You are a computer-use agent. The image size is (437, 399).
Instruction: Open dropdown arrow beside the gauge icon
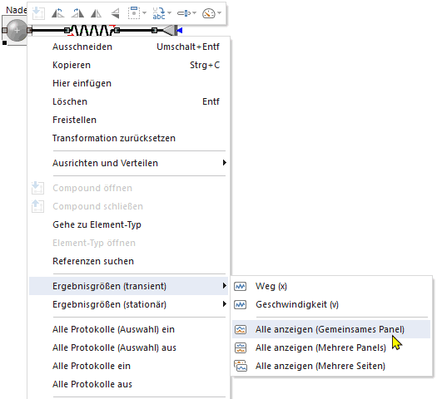(220, 12)
